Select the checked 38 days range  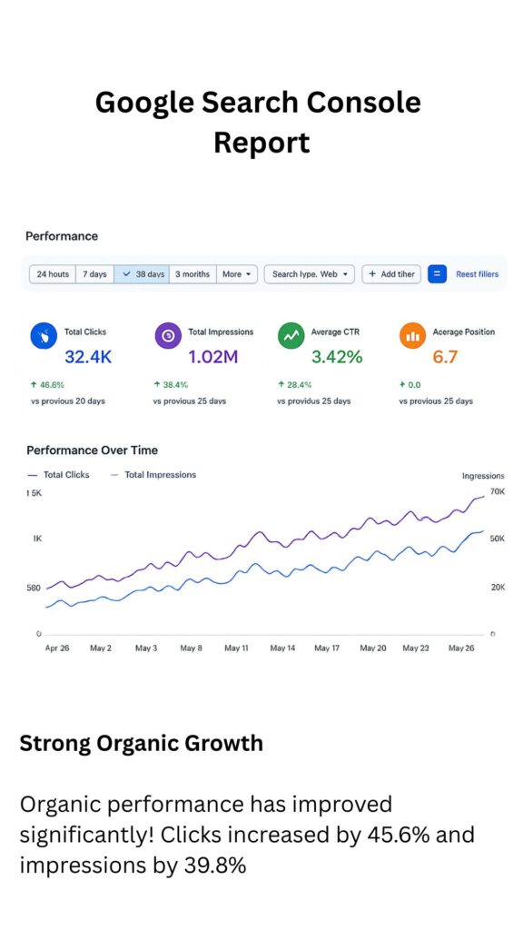pos(142,274)
